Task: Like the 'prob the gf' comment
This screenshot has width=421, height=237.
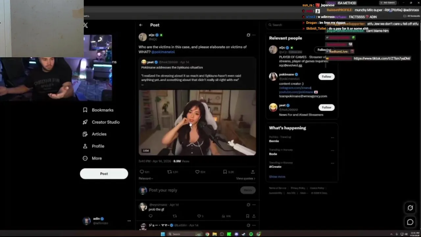Action: point(199,216)
